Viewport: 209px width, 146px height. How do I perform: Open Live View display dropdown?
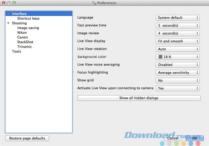(x=177, y=41)
